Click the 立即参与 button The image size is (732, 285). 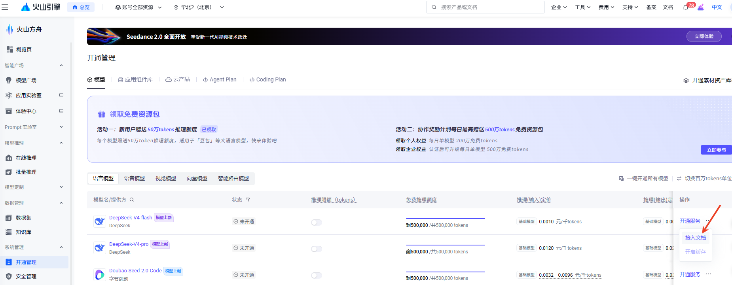(716, 150)
